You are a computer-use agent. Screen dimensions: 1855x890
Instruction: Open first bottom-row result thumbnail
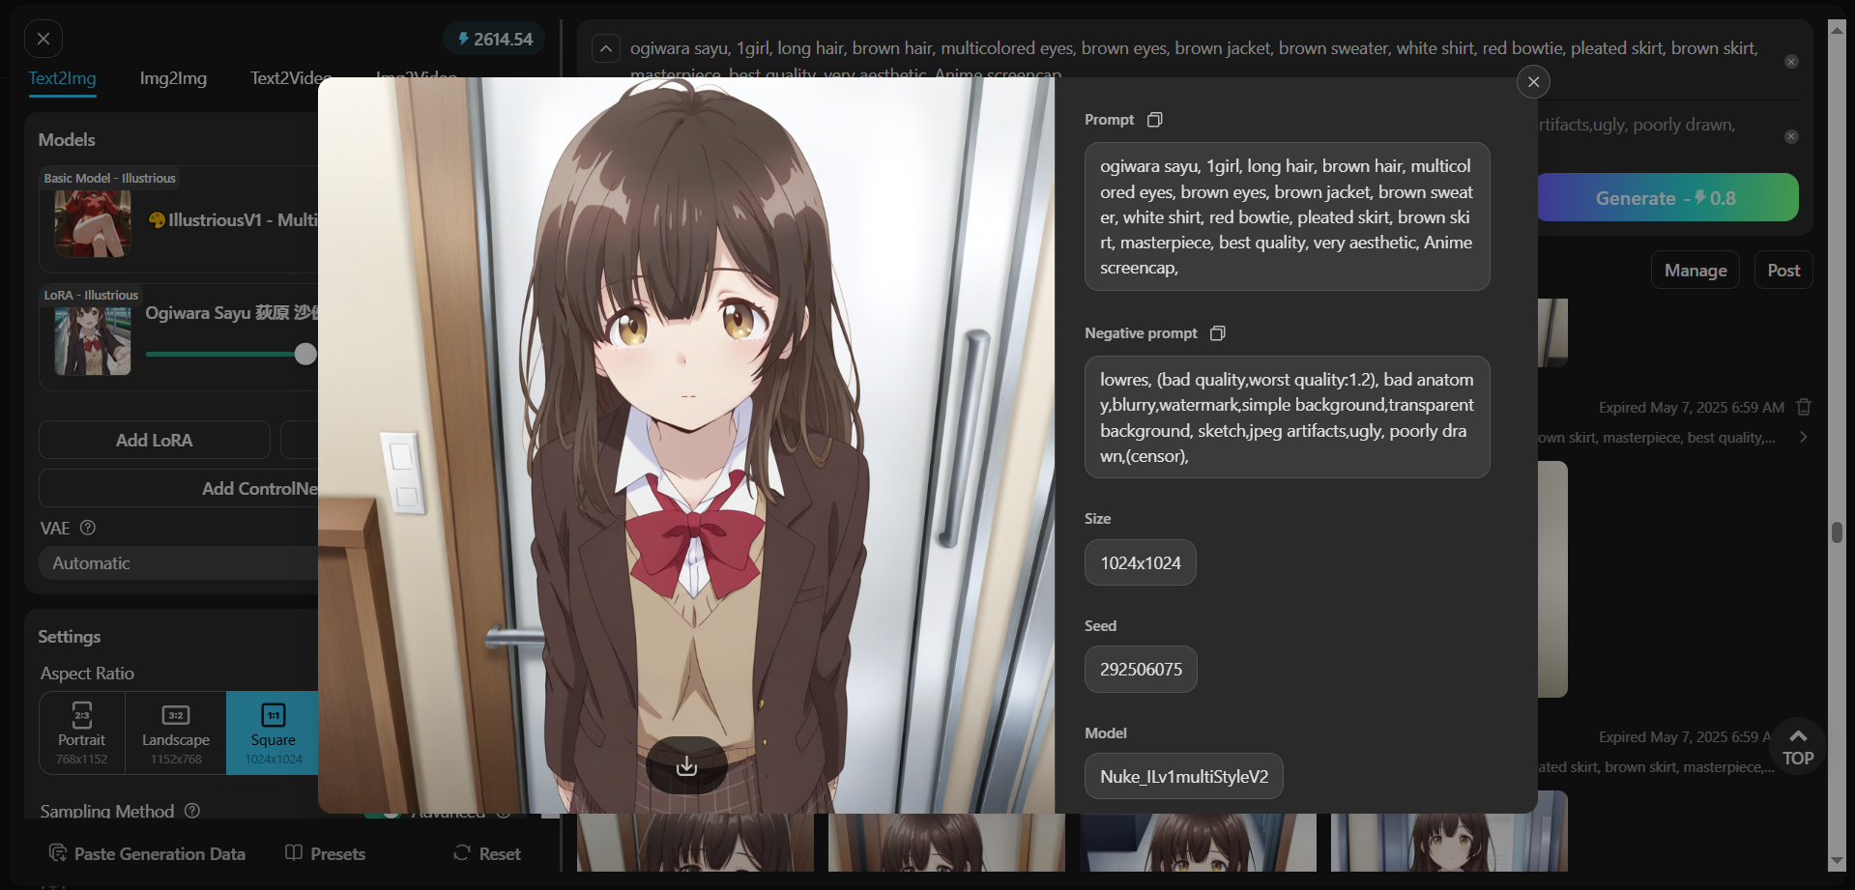tap(695, 842)
